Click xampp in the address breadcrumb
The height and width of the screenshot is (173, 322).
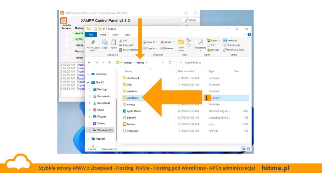pos(128,63)
